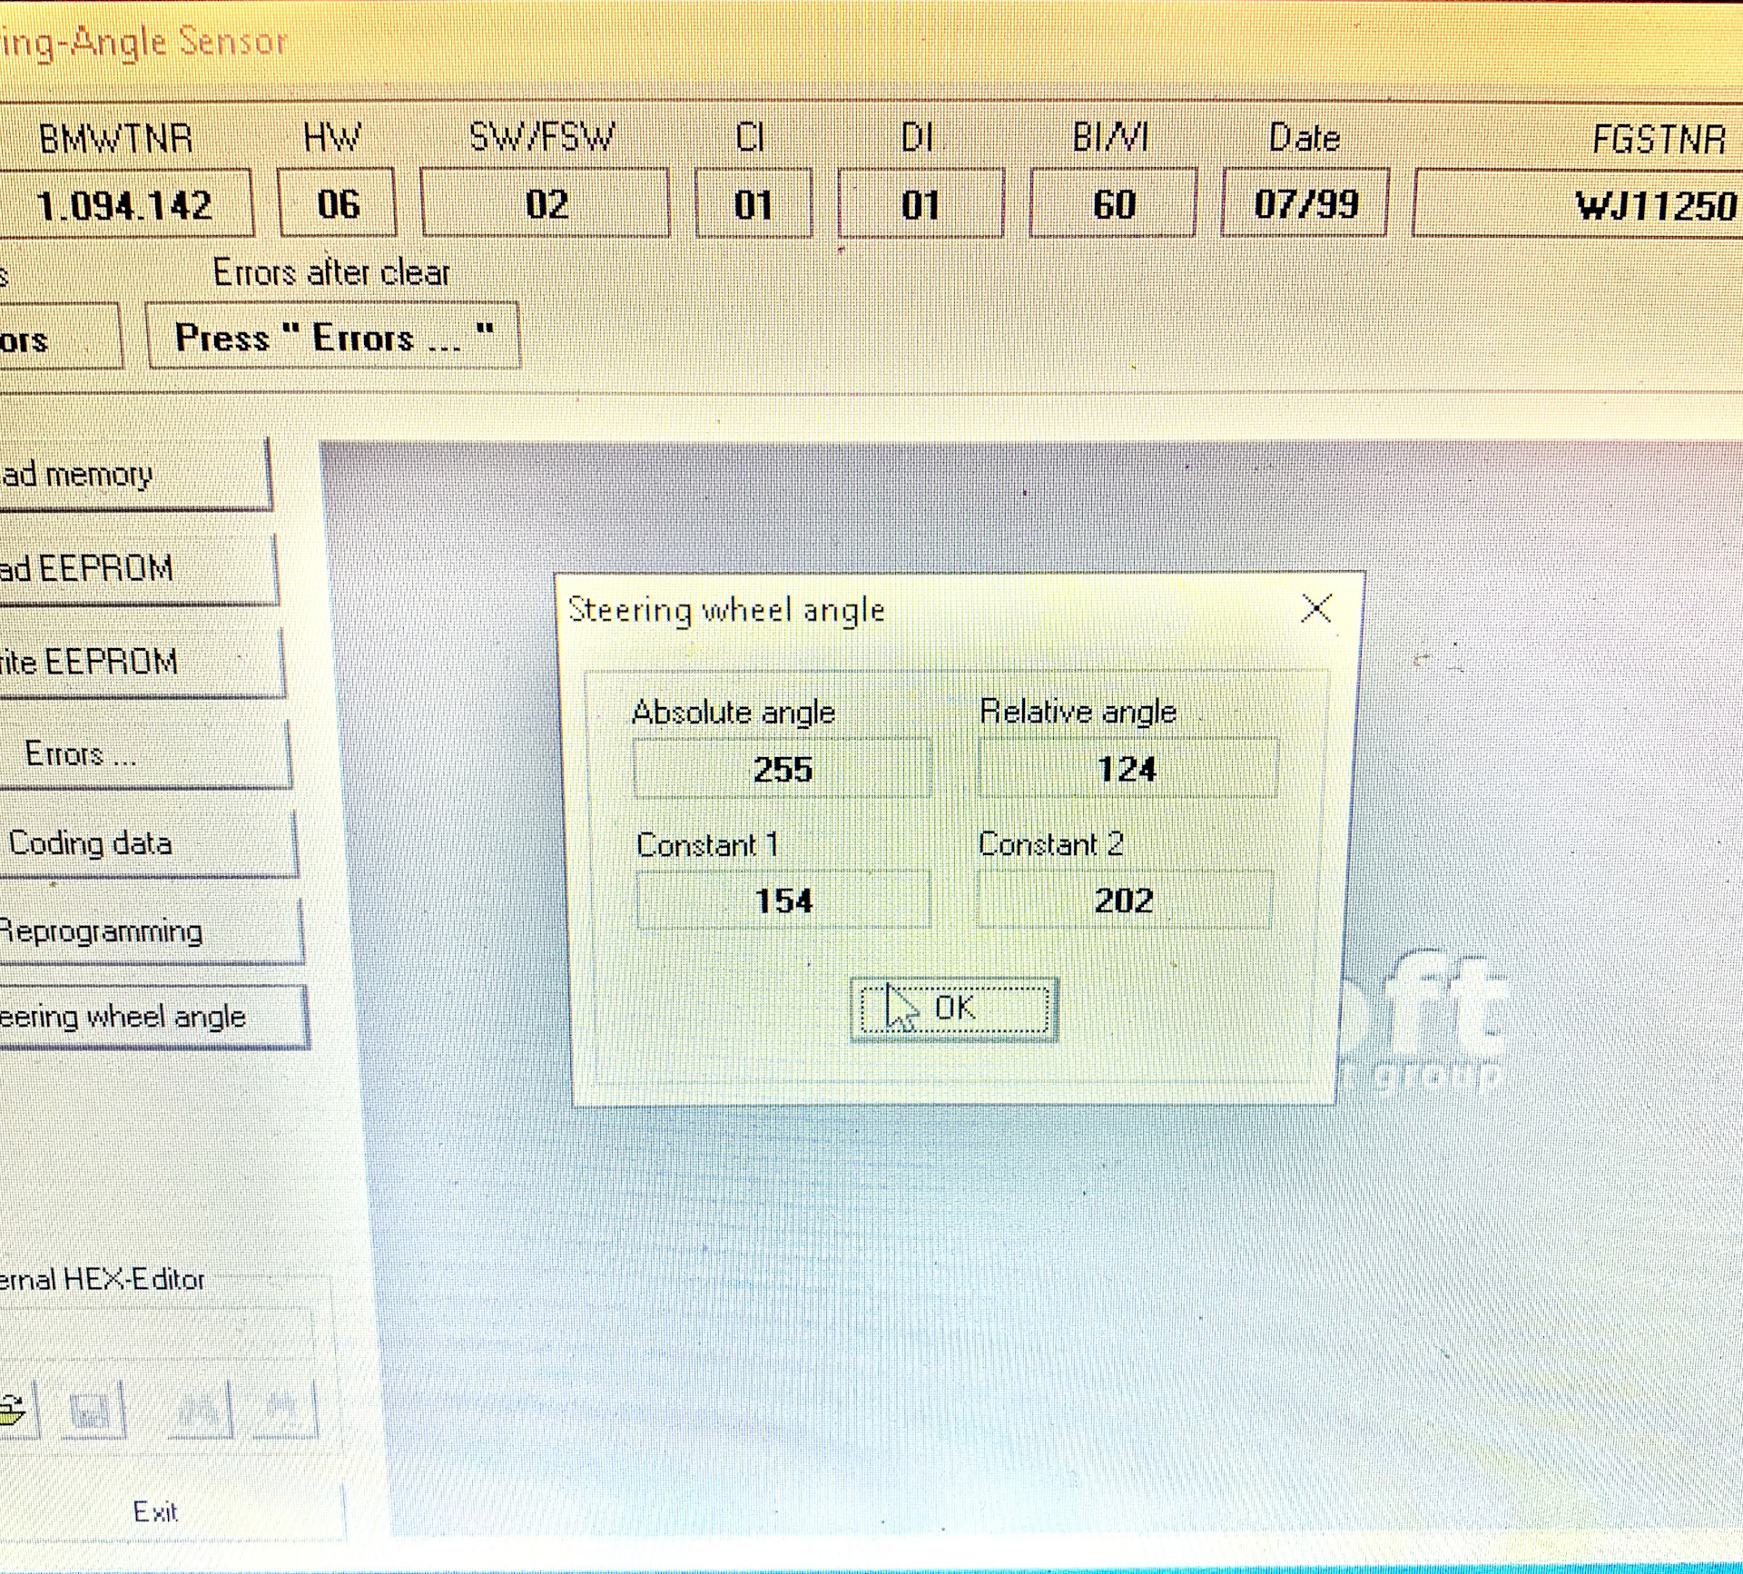Click the Exit button

156,1511
